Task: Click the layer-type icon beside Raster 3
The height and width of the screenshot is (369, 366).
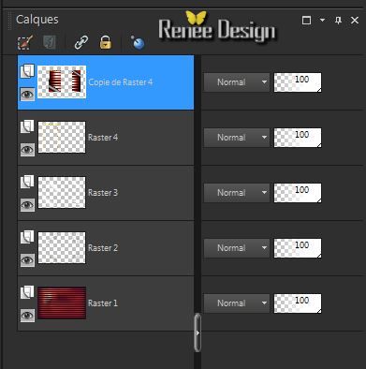Action: tap(27, 182)
